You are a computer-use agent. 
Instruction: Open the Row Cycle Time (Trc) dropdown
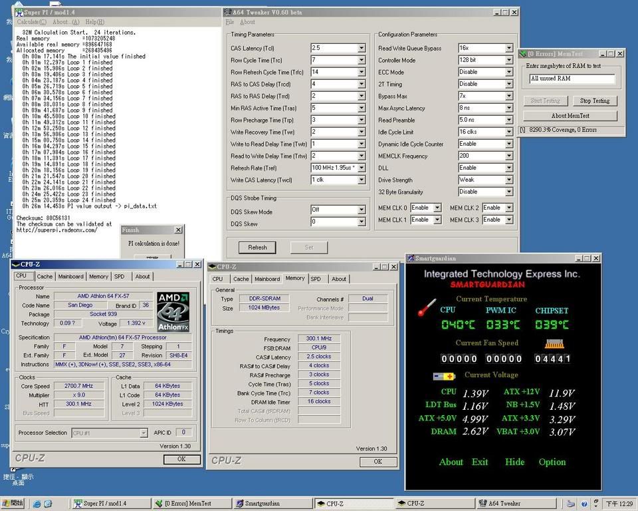[362, 61]
